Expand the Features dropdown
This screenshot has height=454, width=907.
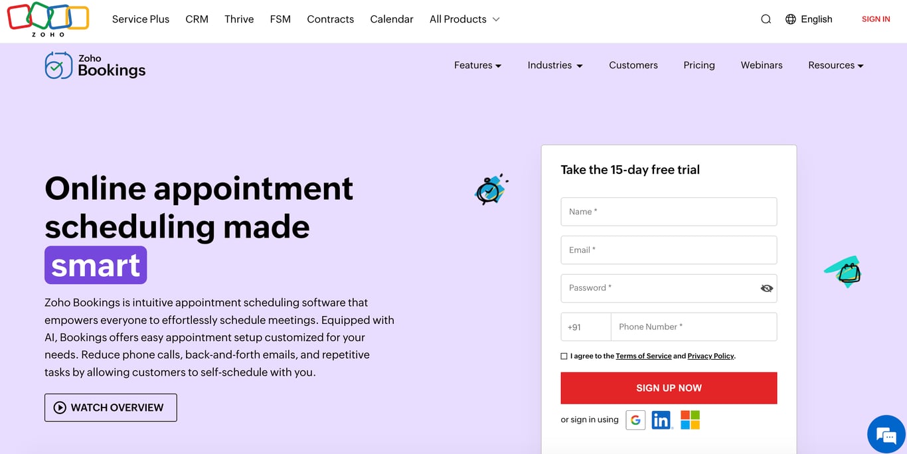tap(477, 65)
